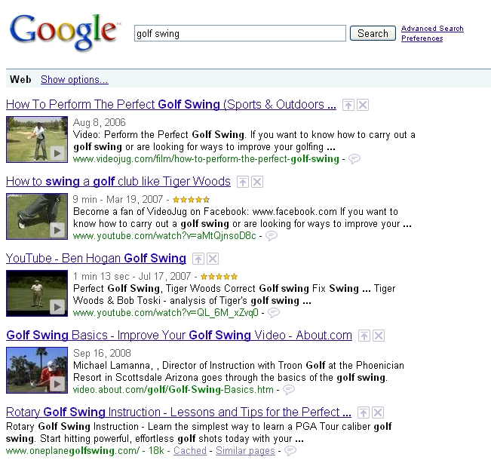Open Advanced Search link
491x460 pixels.
432,29
